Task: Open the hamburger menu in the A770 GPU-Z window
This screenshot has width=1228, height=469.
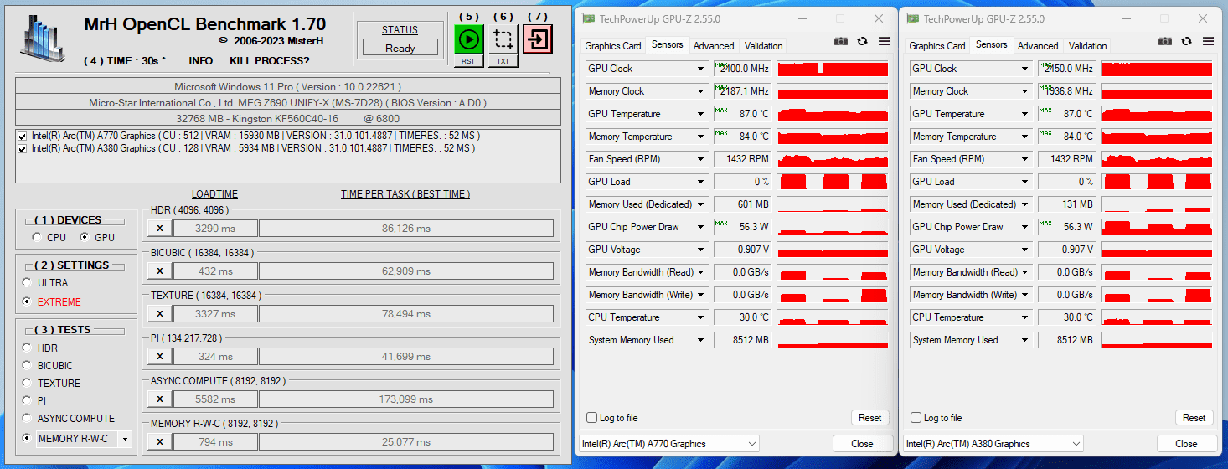Action: coord(884,41)
